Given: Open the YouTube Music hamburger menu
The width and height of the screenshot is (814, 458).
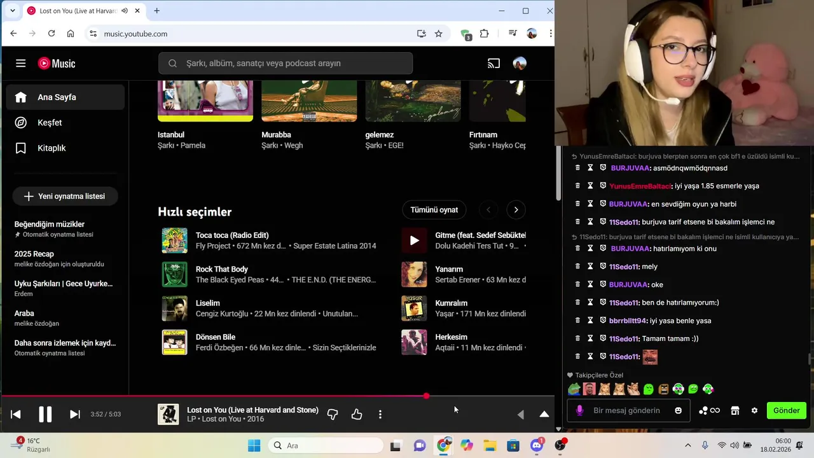Looking at the screenshot, I should pyautogui.click(x=21, y=63).
